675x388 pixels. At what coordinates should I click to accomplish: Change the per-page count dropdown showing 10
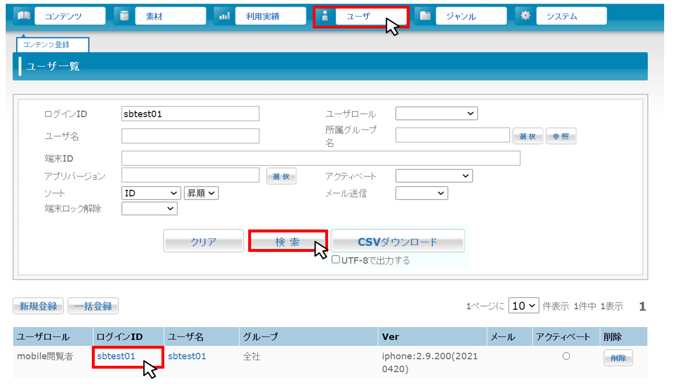click(524, 306)
